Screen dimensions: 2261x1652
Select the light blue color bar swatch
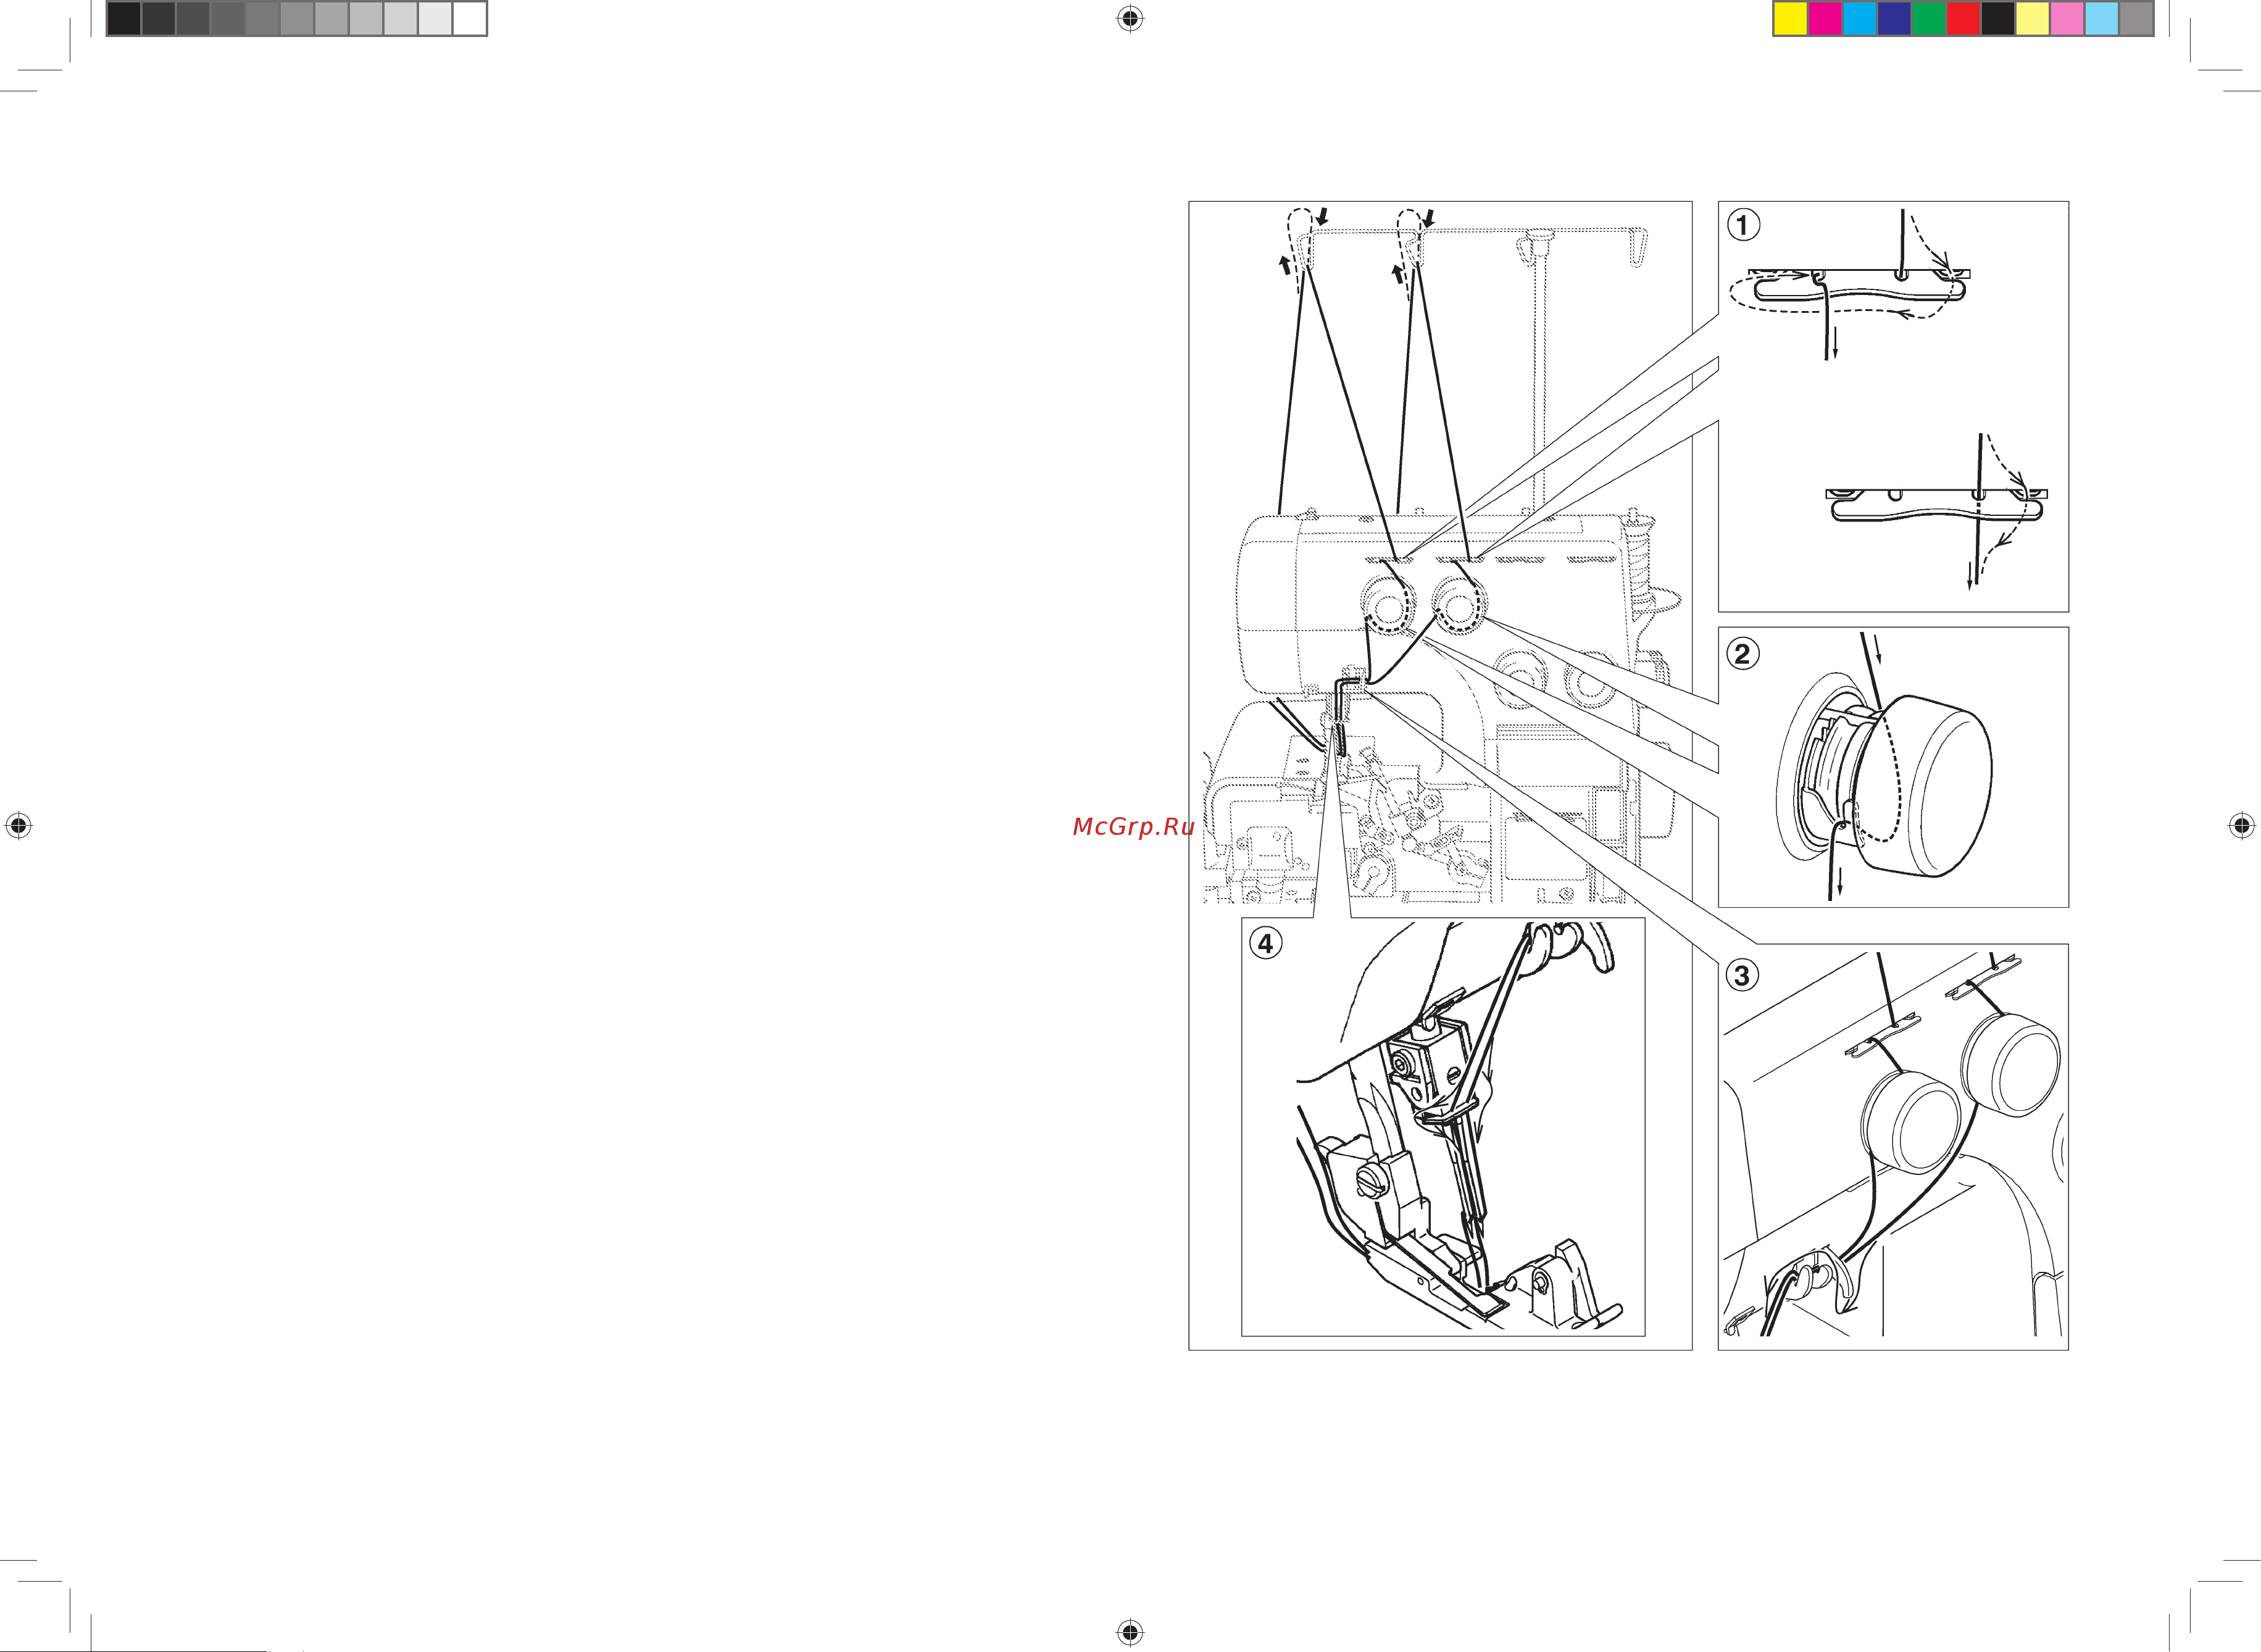pos(2102,19)
